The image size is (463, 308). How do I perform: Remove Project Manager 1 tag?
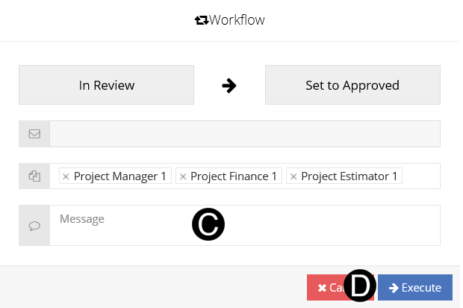point(66,176)
